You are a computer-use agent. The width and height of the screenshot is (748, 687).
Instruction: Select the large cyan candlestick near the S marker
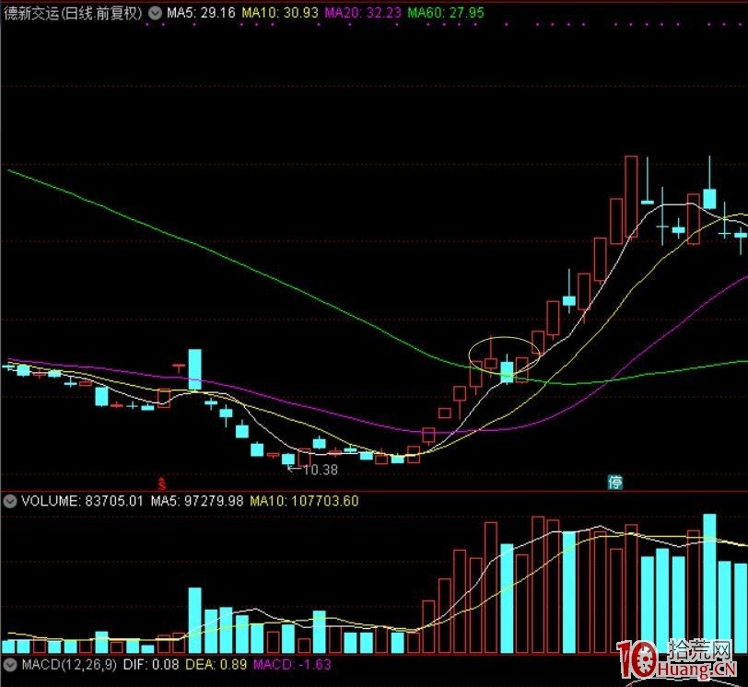194,370
